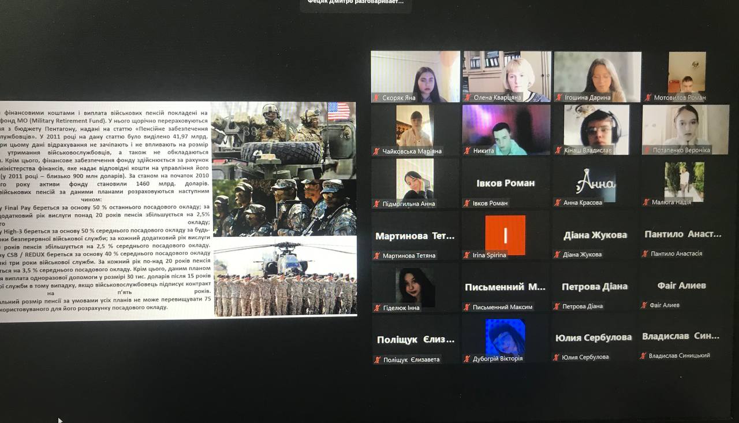Image resolution: width=739 pixels, height=423 pixels.
Task: Click large Мартинова Тет… placeholder name
Action: click(x=415, y=236)
